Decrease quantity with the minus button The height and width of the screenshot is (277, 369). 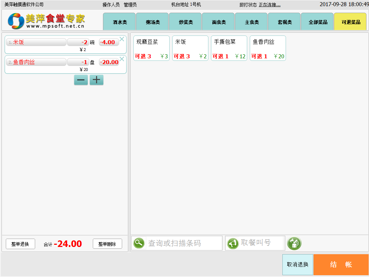click(x=81, y=80)
